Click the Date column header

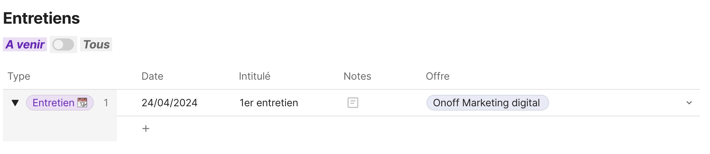tap(152, 76)
